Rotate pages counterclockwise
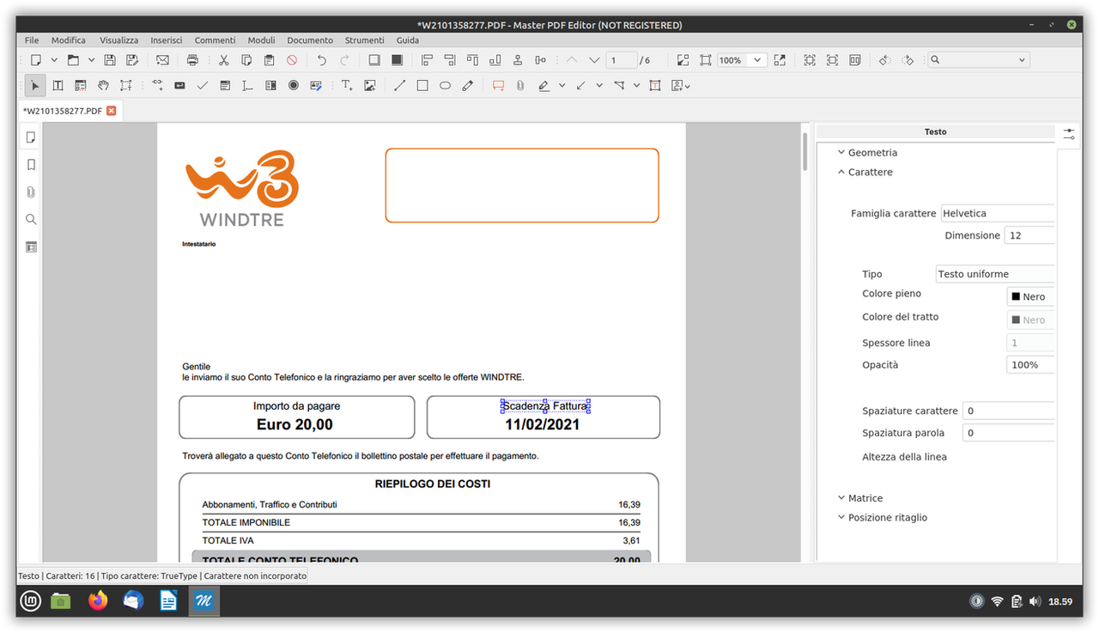This screenshot has height=633, width=1099. pyautogui.click(x=885, y=60)
